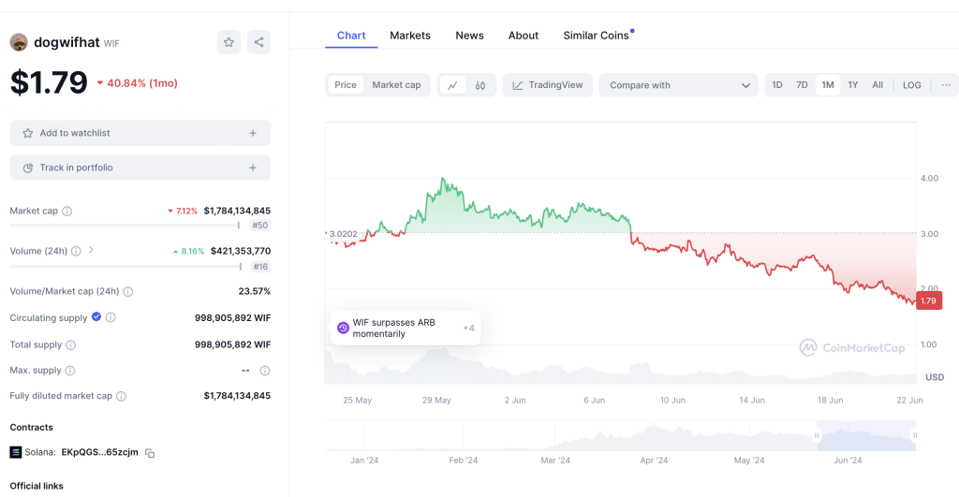The height and width of the screenshot is (497, 959).
Task: Expand Volume (24h) details chevron
Action: click(x=91, y=250)
